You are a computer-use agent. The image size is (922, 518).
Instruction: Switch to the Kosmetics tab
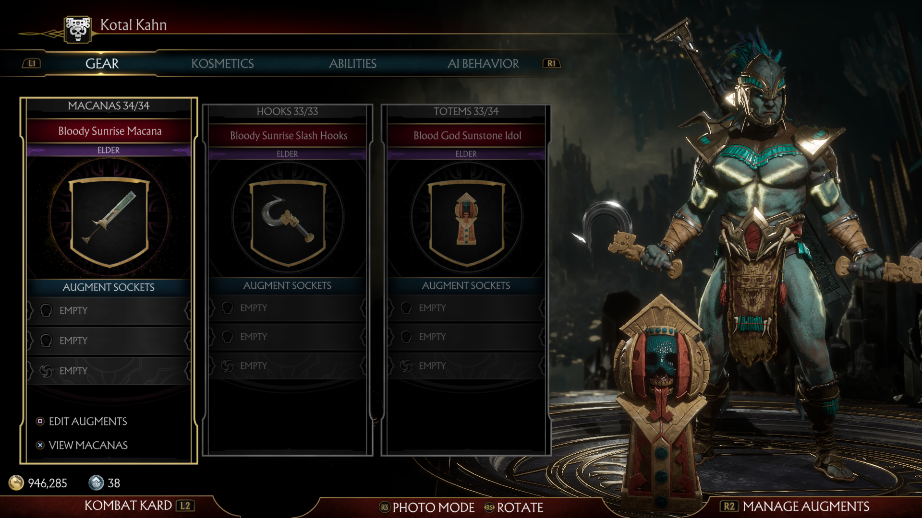tap(222, 63)
